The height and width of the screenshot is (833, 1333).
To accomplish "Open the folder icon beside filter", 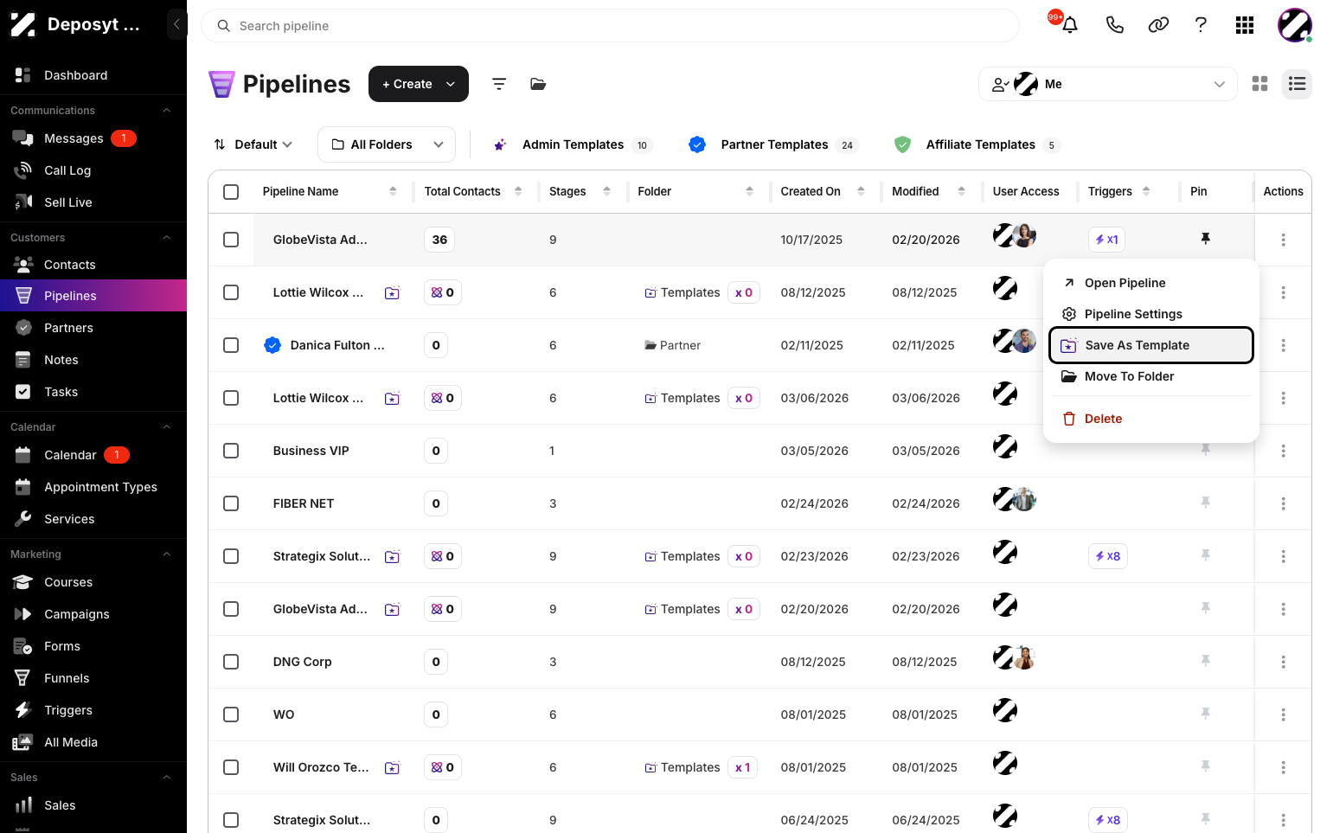I will click(538, 84).
